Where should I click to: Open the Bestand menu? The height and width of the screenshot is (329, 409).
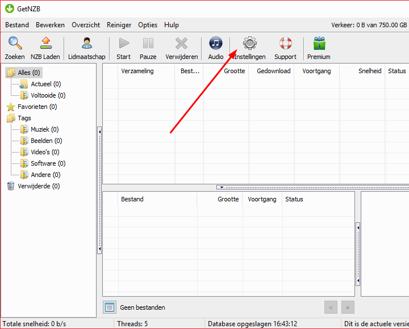(17, 25)
